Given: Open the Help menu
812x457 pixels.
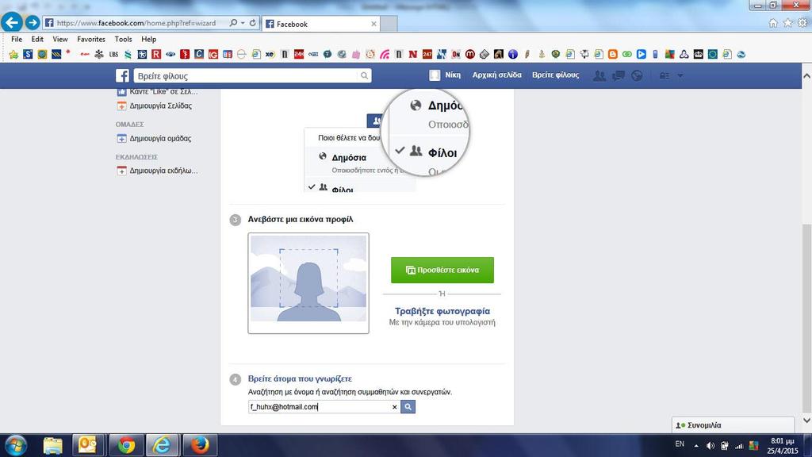Looking at the screenshot, I should point(148,39).
